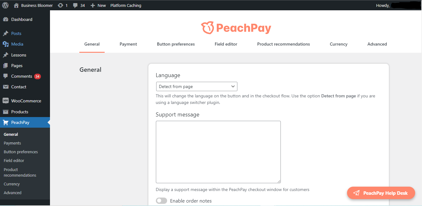Open the comments bubble icon in admin bar
Viewport: 422px width, 206px height.
pyautogui.click(x=75, y=5)
